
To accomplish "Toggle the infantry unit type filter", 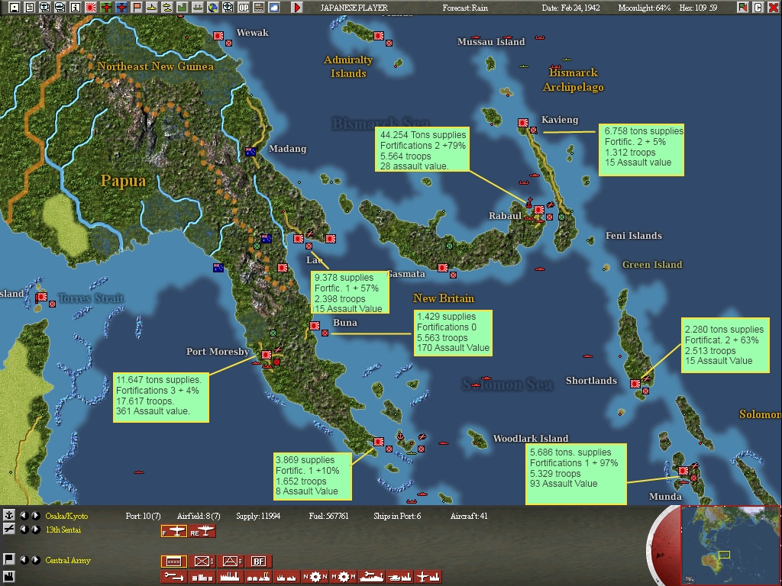I will pos(202,562).
